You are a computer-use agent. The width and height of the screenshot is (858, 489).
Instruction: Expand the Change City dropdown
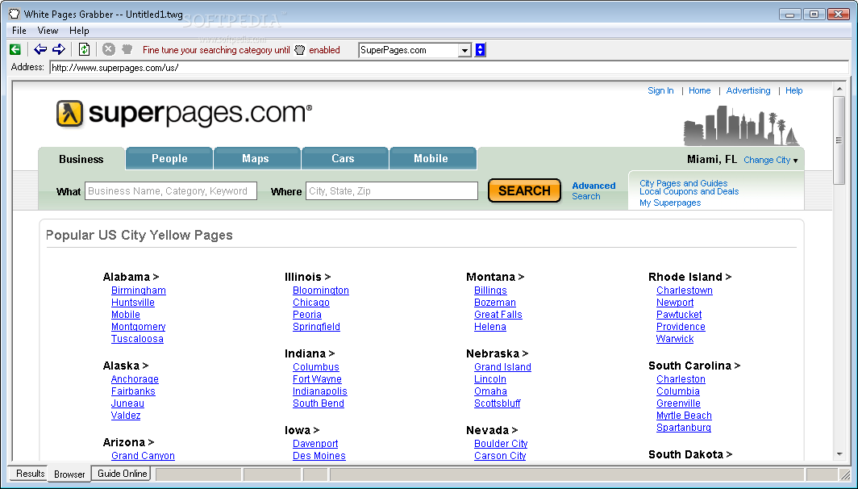(770, 160)
